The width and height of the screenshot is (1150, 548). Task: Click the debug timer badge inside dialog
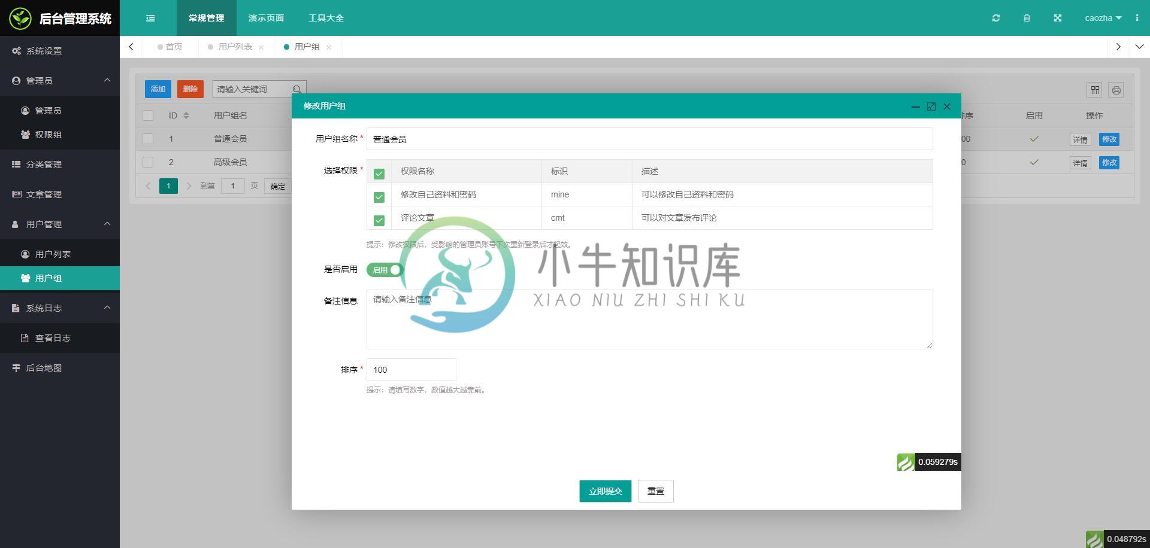pos(929,462)
